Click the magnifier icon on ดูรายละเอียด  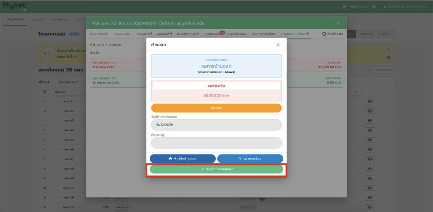tap(240, 159)
